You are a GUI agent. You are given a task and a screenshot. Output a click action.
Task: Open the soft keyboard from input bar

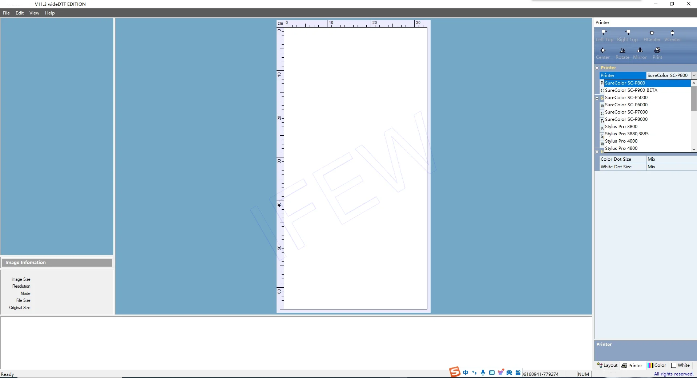[x=492, y=373]
